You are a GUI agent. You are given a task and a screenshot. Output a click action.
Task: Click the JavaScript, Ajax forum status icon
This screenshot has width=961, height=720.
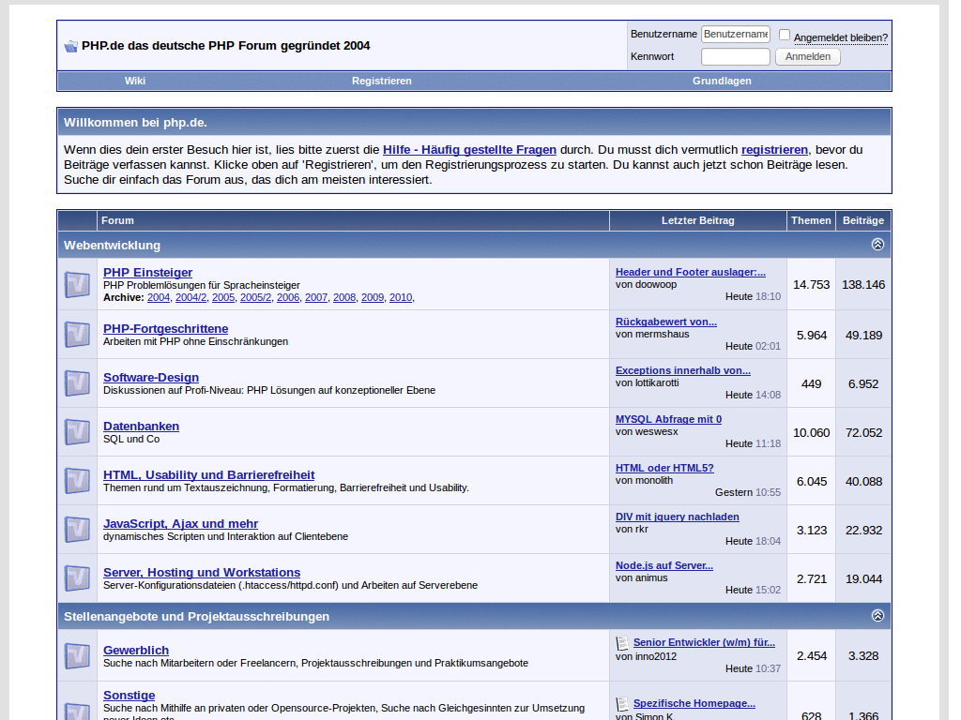[77, 530]
